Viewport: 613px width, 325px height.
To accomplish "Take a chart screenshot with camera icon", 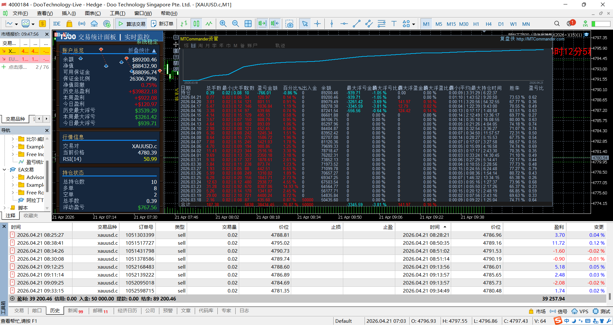I will 289,24.
